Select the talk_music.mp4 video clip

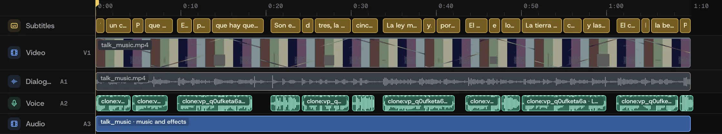[x=393, y=53]
